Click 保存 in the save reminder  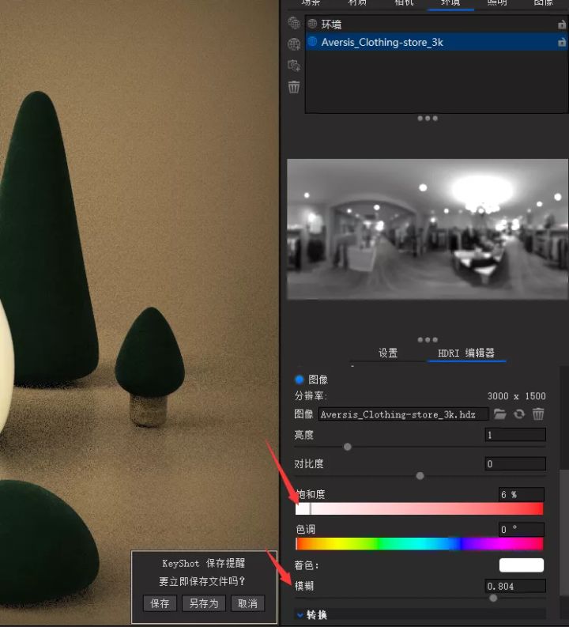coord(160,603)
